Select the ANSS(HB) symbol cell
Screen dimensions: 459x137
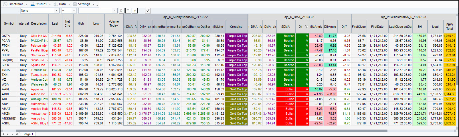point(9,118)
